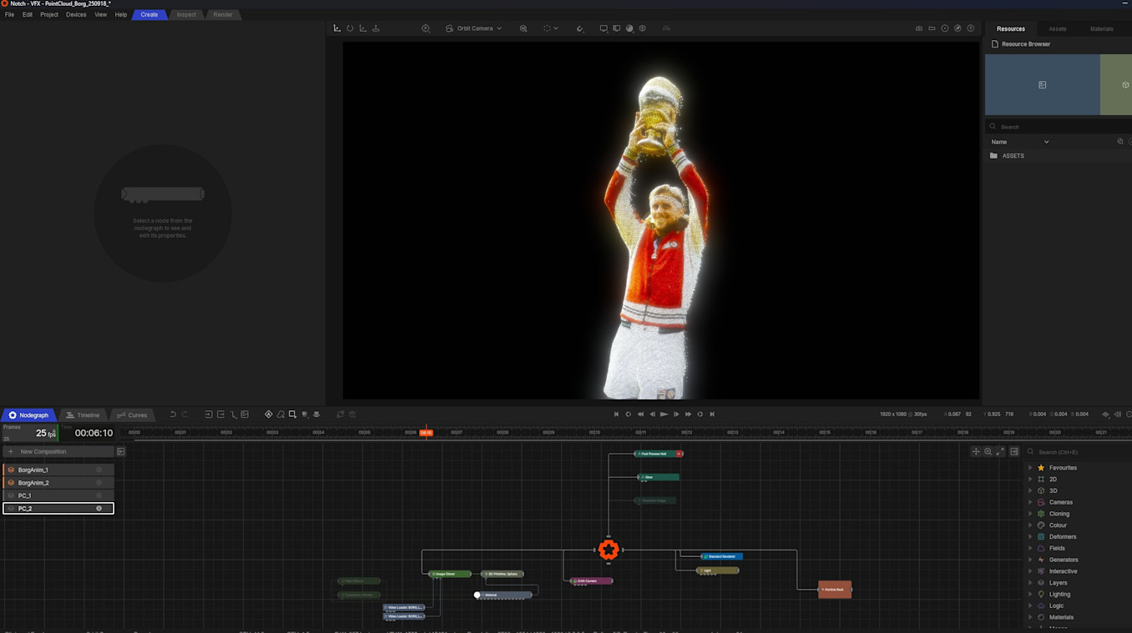
Task: Expand the Cloning node category
Action: (1030, 514)
